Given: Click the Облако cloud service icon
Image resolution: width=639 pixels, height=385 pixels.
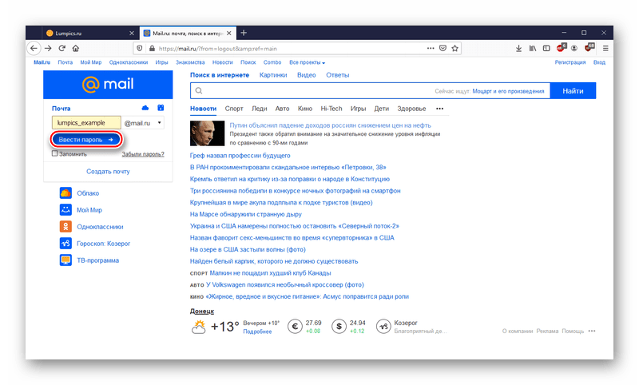Looking at the screenshot, I should tap(65, 193).
